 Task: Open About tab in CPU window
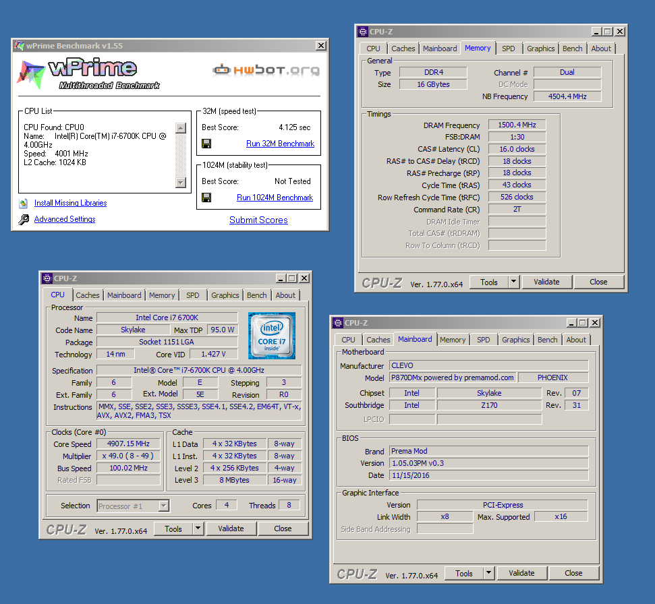coord(285,295)
